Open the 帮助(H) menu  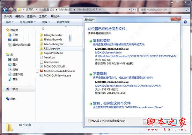tap(55, 16)
